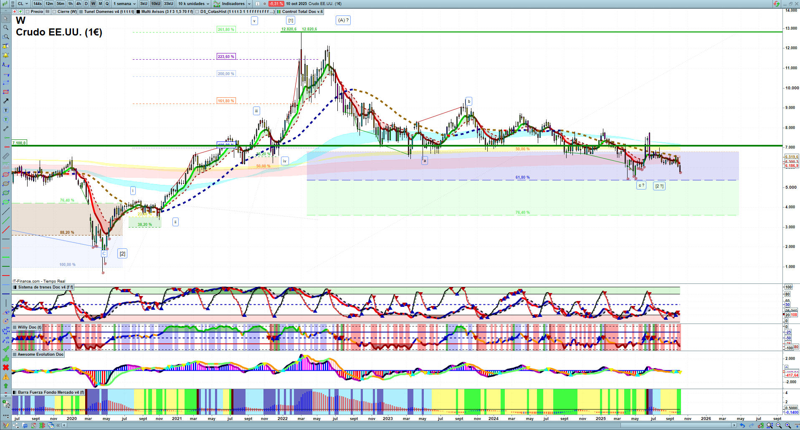This screenshot has height=430, width=800.
Task: Toggle the DS_CotasHist indicator checkbox
Action: [x=197, y=12]
